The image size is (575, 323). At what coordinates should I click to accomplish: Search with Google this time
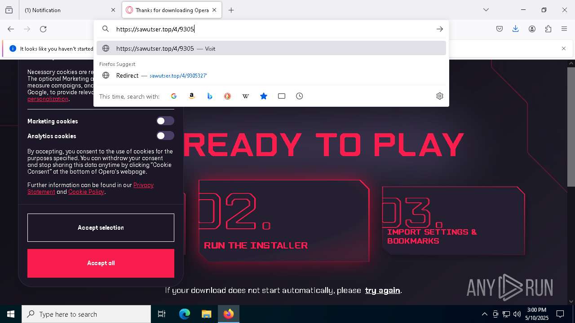tap(174, 96)
